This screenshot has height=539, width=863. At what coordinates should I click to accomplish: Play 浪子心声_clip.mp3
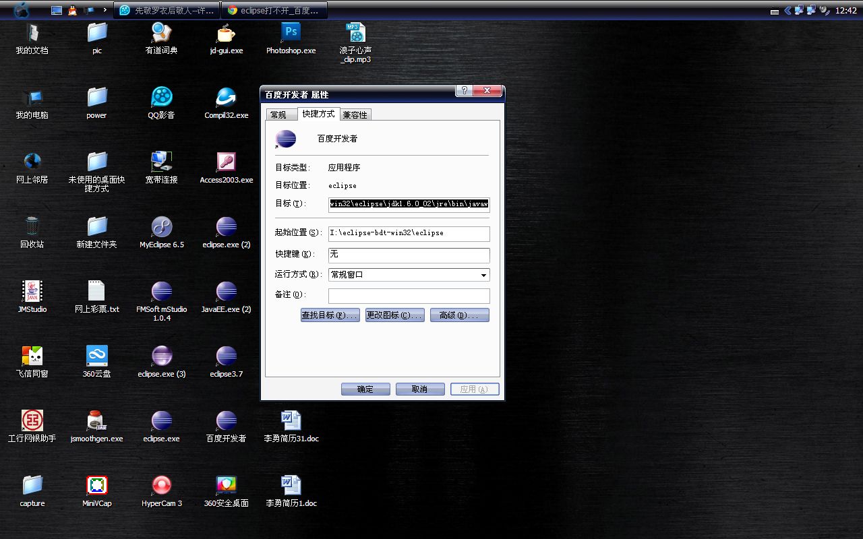[x=355, y=34]
